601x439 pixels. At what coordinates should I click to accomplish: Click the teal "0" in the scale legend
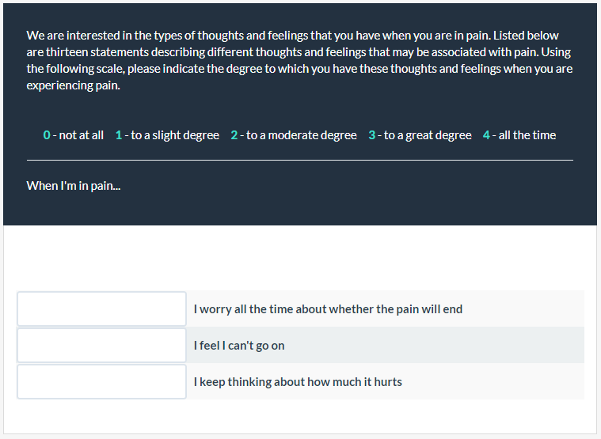(47, 135)
